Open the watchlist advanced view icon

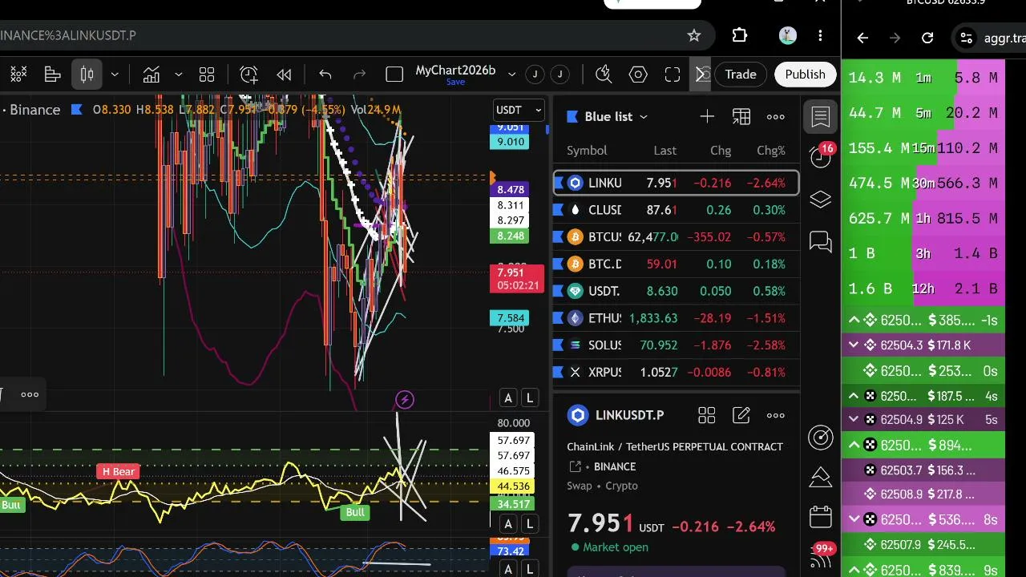tap(741, 117)
